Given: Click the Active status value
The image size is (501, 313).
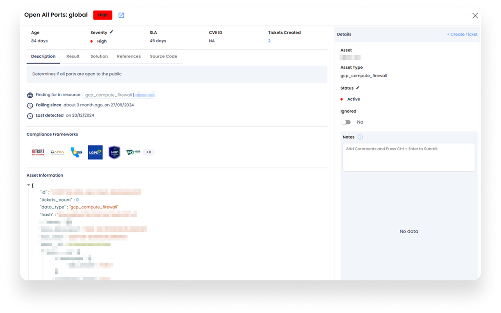Looking at the screenshot, I should 354,99.
